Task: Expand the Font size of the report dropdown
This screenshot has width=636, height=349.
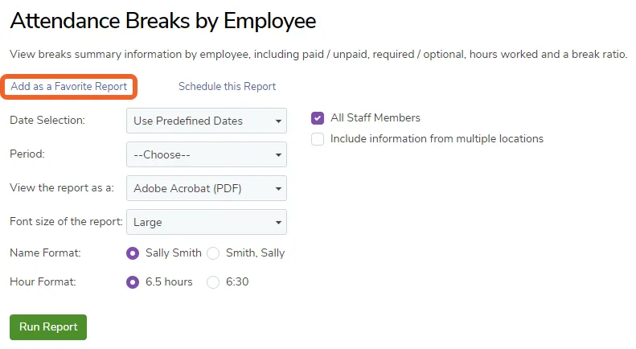Action: point(207,222)
